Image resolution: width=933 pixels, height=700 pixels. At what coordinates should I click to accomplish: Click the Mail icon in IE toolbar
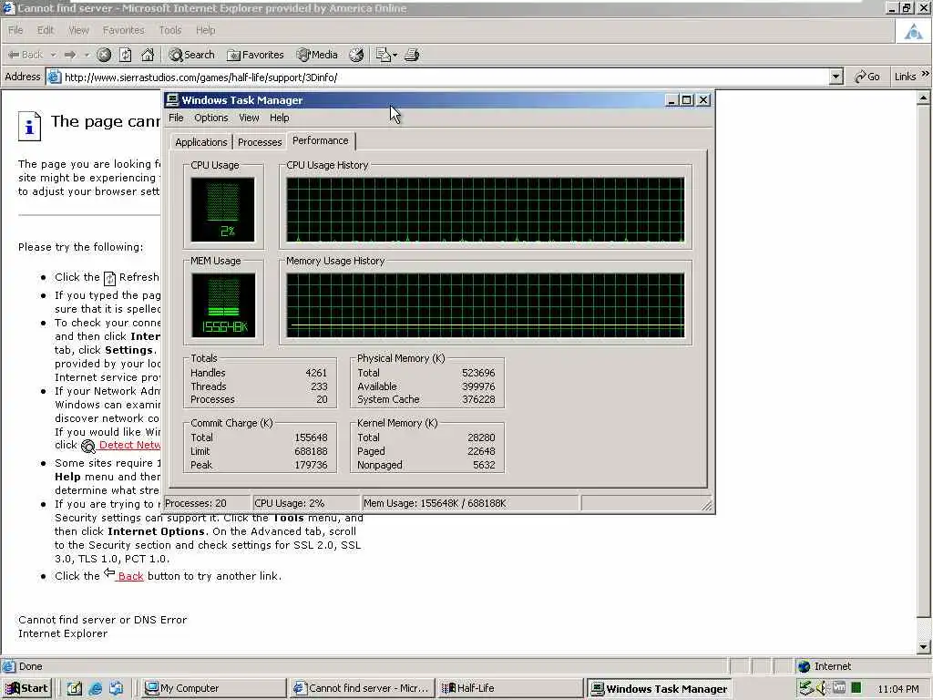[x=384, y=55]
